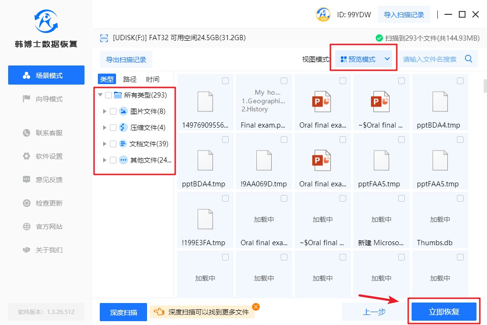Click the official website globe icon
Screen dimensions: 487x325
(26, 227)
